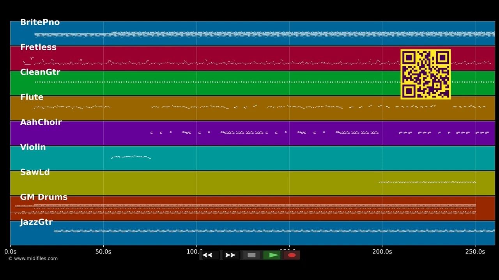
Task: Click the 50.0s time axis marker
Action: (x=103, y=252)
